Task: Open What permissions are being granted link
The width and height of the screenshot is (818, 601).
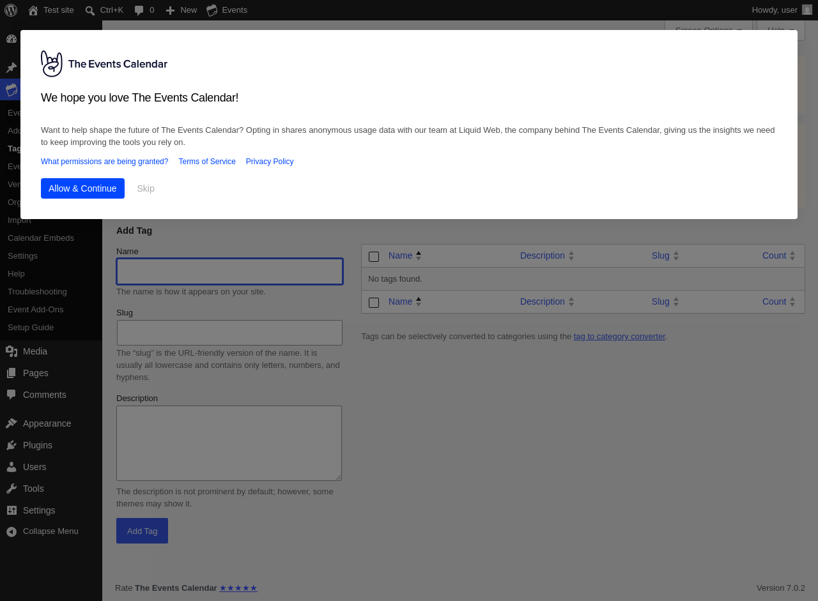Action: tap(105, 162)
